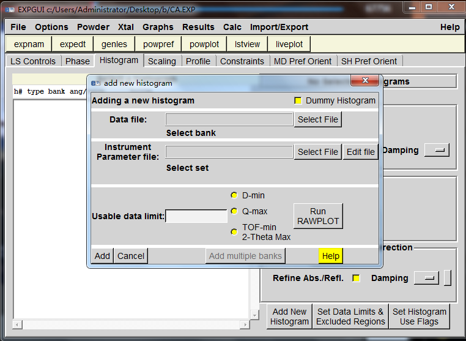Viewport: 466px width, 341px height.
Task: Open the main Help menu in menu bar
Action: (449, 27)
